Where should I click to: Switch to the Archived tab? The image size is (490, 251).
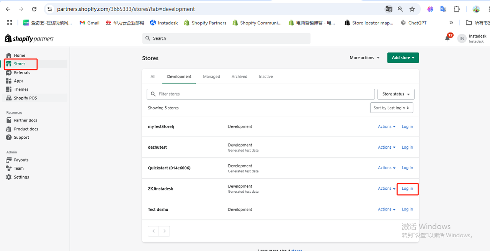pos(239,77)
